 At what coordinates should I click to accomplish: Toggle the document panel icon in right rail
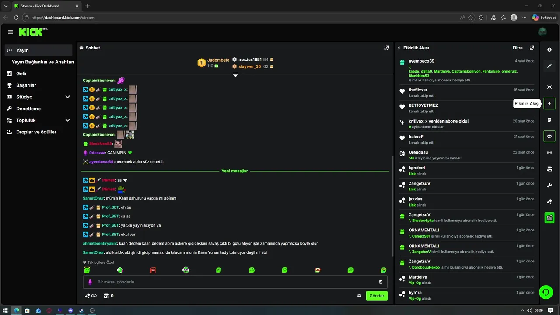[x=549, y=120]
